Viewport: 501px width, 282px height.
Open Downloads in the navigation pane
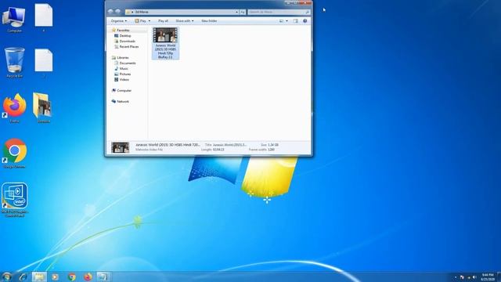[x=124, y=42]
